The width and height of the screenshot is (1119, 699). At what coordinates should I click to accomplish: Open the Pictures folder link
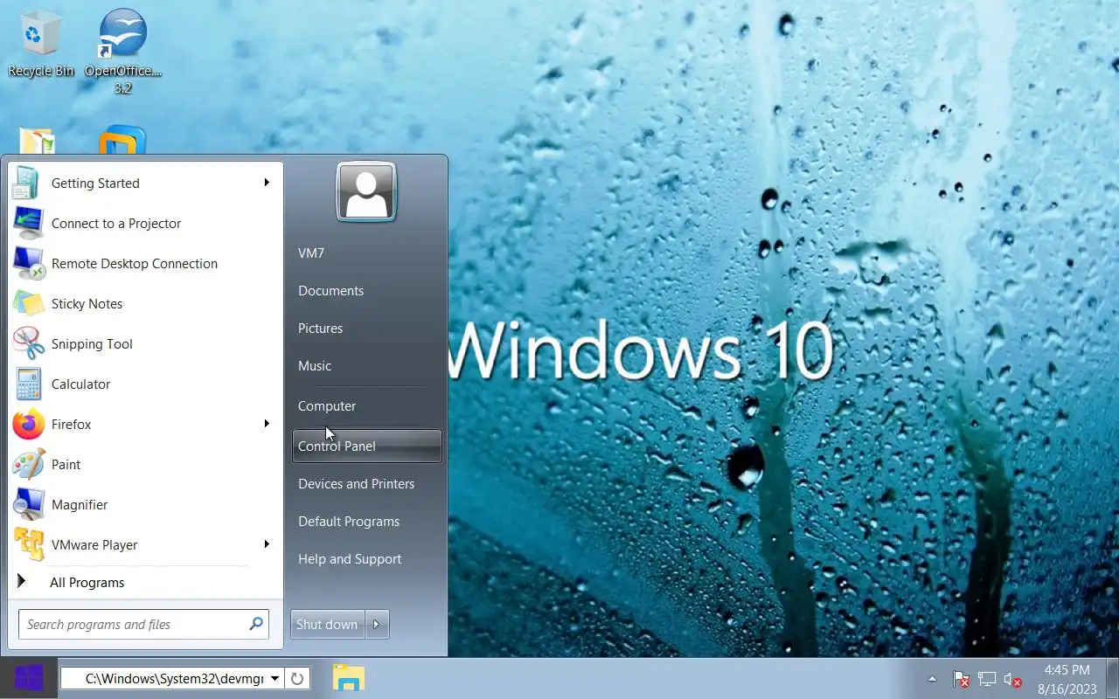coord(320,328)
